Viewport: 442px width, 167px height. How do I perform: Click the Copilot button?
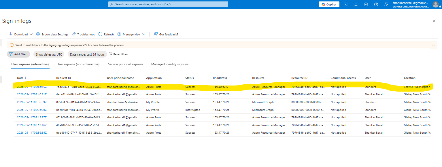point(329,4)
